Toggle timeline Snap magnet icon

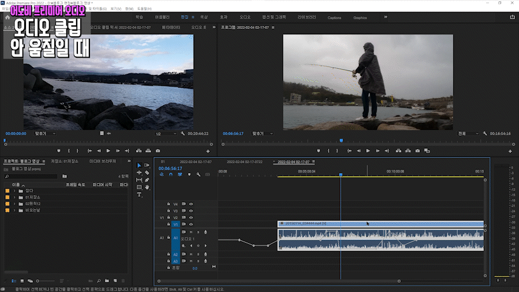pyautogui.click(x=171, y=174)
